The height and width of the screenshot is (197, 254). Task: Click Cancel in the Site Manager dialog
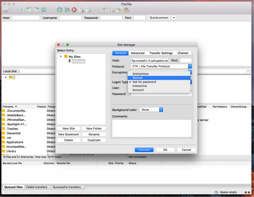pyautogui.click(x=186, y=150)
